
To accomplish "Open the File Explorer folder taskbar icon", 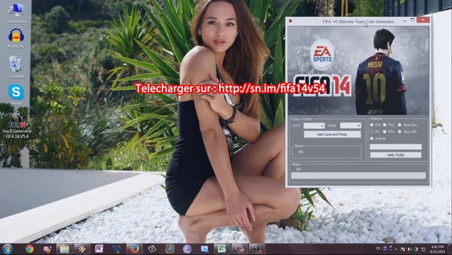I will (x=65, y=249).
